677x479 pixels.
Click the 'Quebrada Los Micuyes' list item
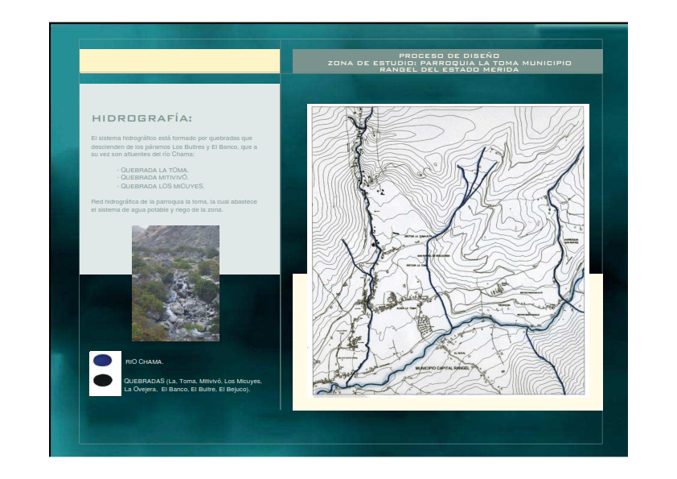161,186
